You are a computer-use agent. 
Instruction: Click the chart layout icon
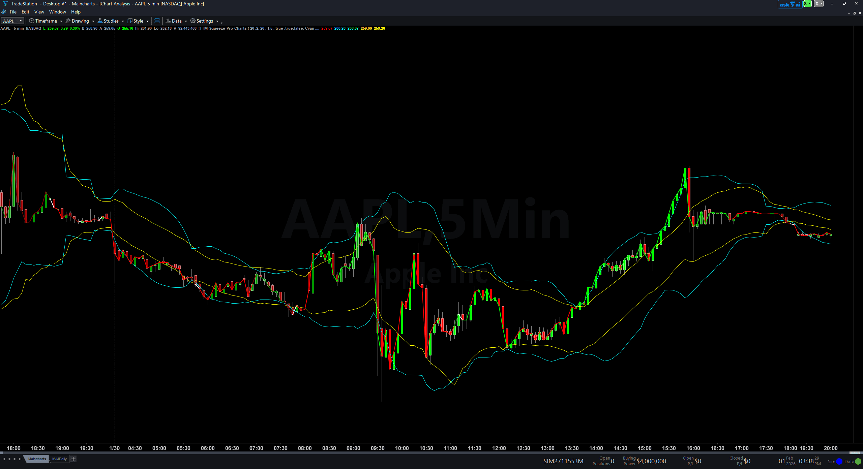[157, 21]
